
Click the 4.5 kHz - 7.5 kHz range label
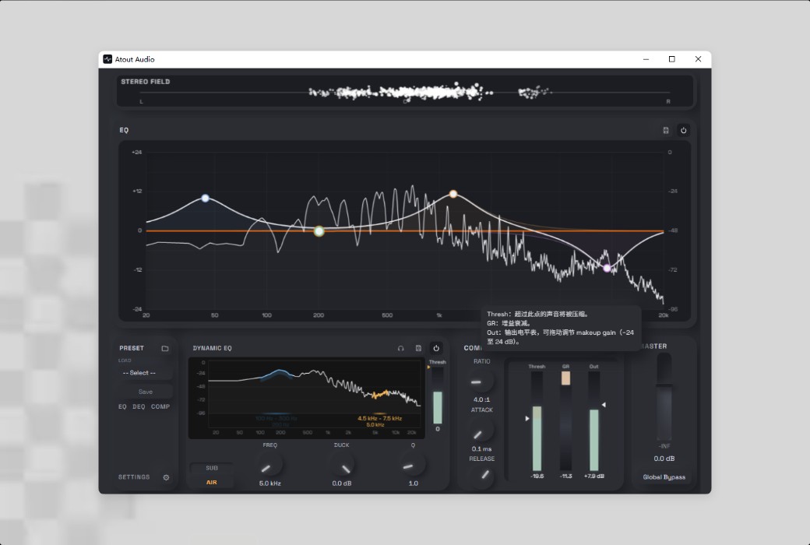pyautogui.click(x=380, y=418)
